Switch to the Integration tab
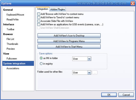This screenshot has height=100, width=136. (43, 9)
